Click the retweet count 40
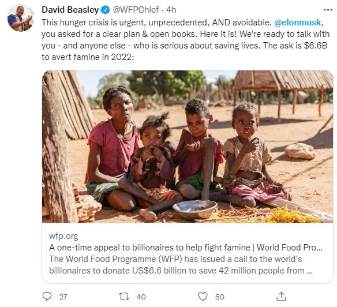Image resolution: width=337 pixels, height=307 pixels. (141, 297)
